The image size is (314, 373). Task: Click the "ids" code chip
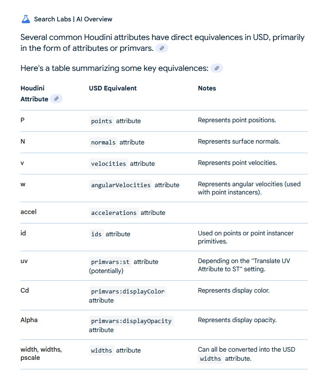pyautogui.click(x=96, y=234)
